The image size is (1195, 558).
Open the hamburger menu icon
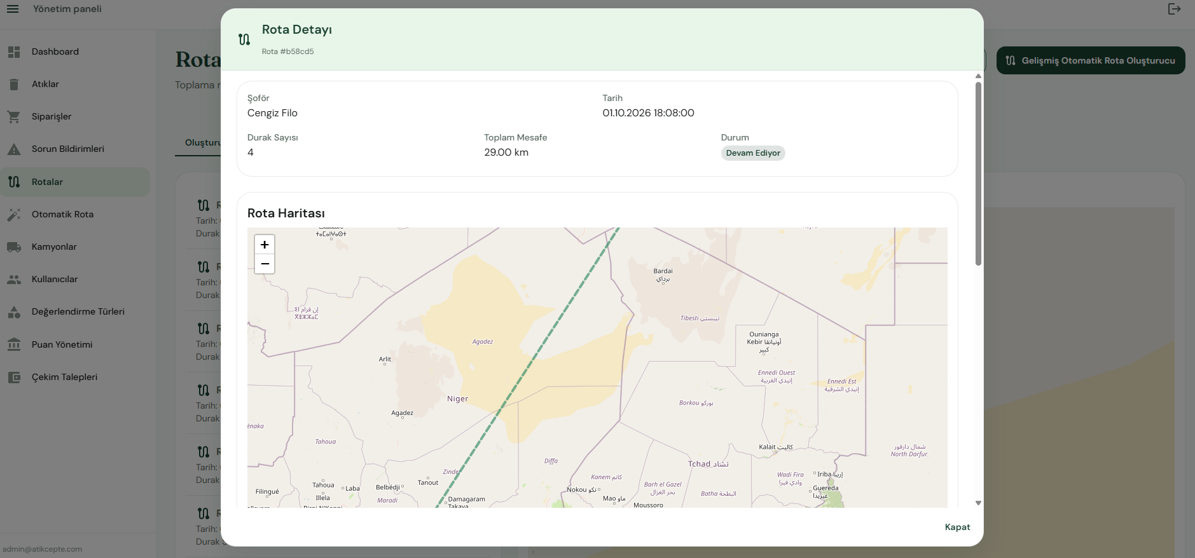coord(13,9)
